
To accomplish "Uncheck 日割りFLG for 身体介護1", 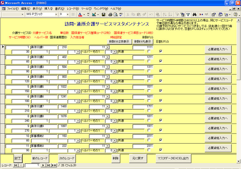I will (x=161, y=51).
